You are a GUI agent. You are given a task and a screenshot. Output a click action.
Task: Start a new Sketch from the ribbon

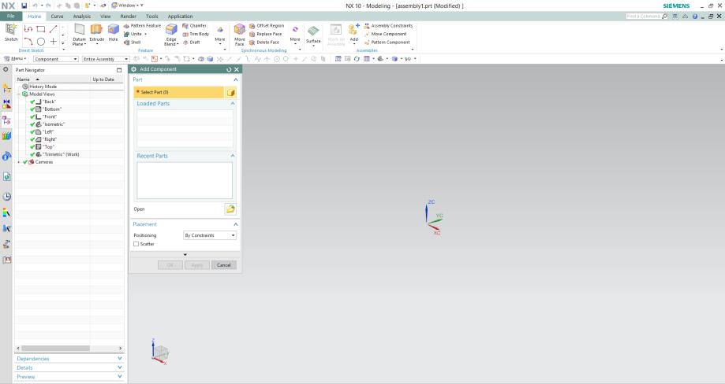[11, 32]
